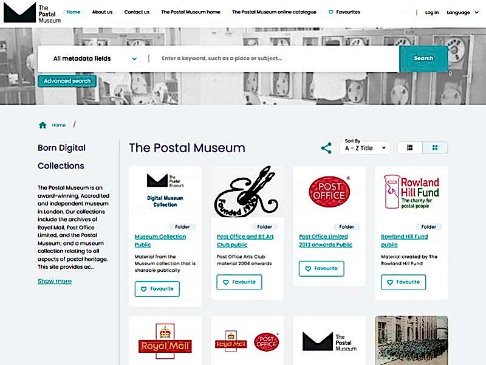
Task: Open Post Office Limited 2013 onwards Public link
Action: 326,240
